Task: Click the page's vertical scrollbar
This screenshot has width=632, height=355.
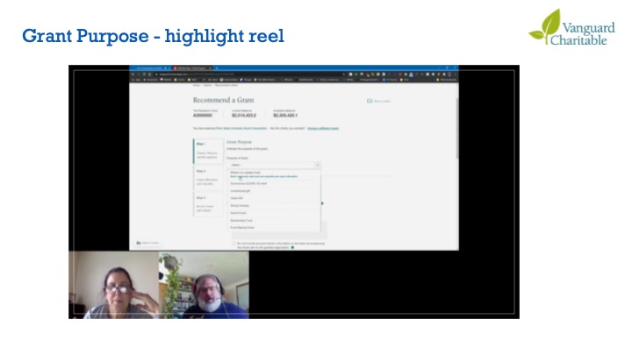Action: 456,131
